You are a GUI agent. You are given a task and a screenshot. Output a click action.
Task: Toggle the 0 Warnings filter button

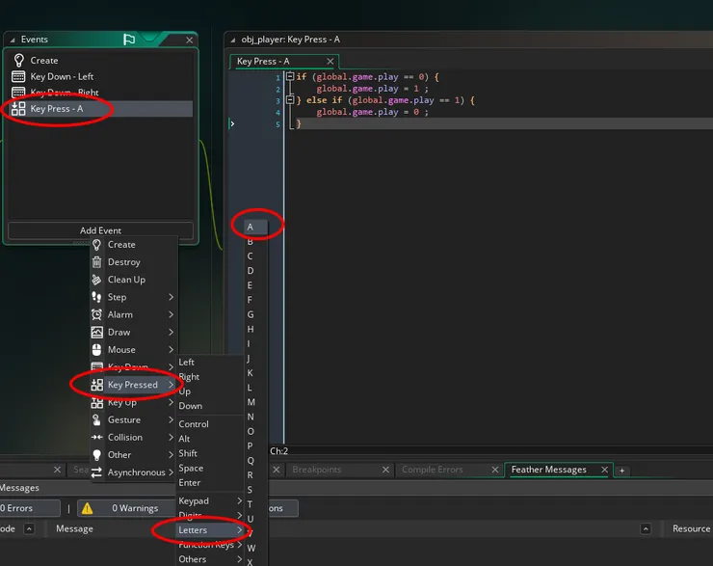126,508
